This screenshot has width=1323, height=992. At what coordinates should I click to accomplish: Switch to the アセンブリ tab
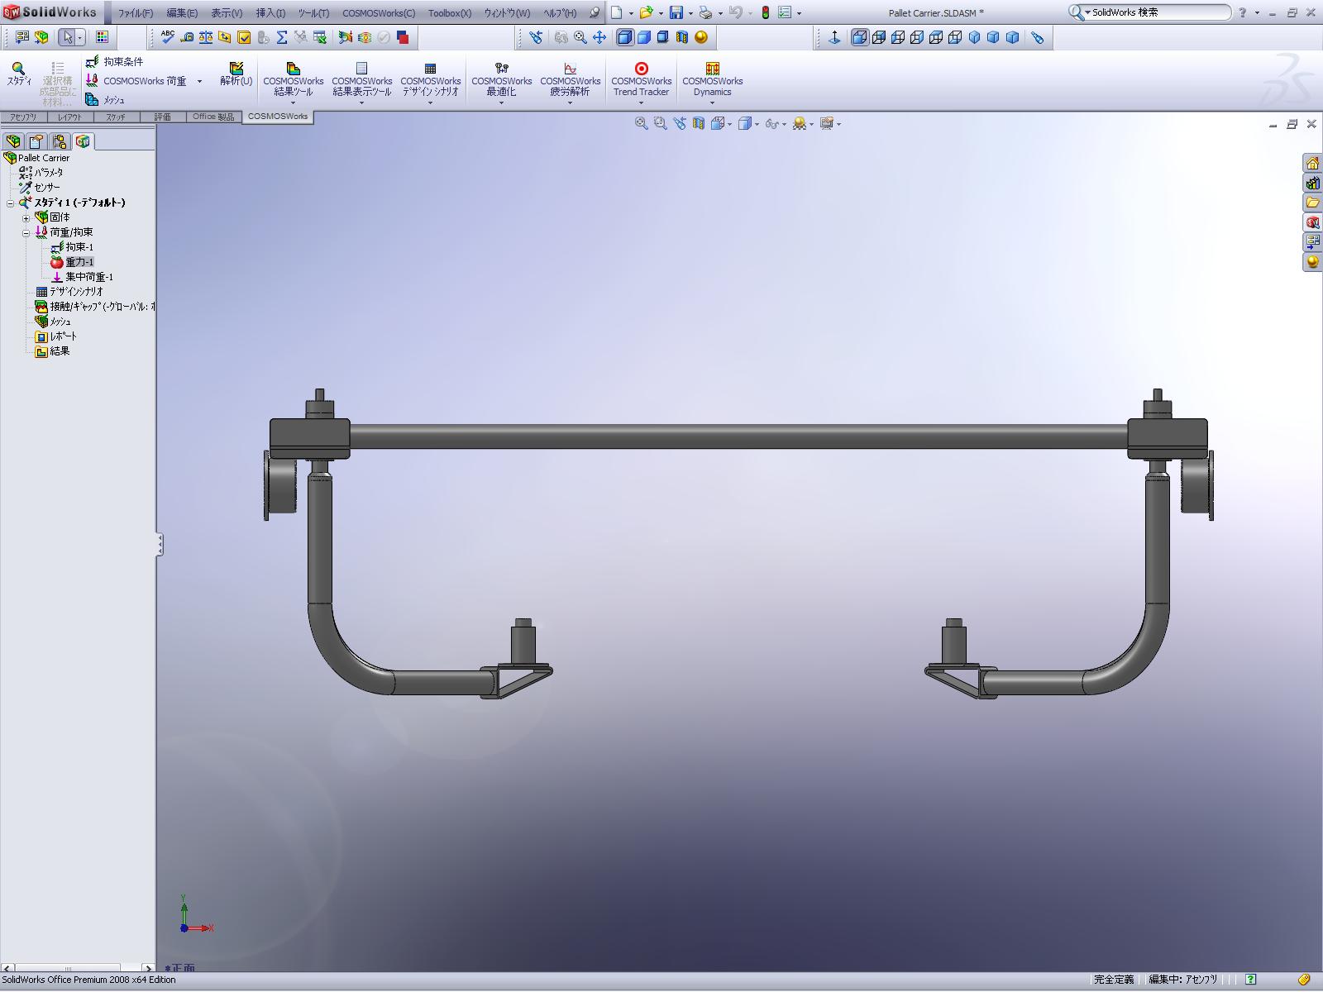(23, 117)
